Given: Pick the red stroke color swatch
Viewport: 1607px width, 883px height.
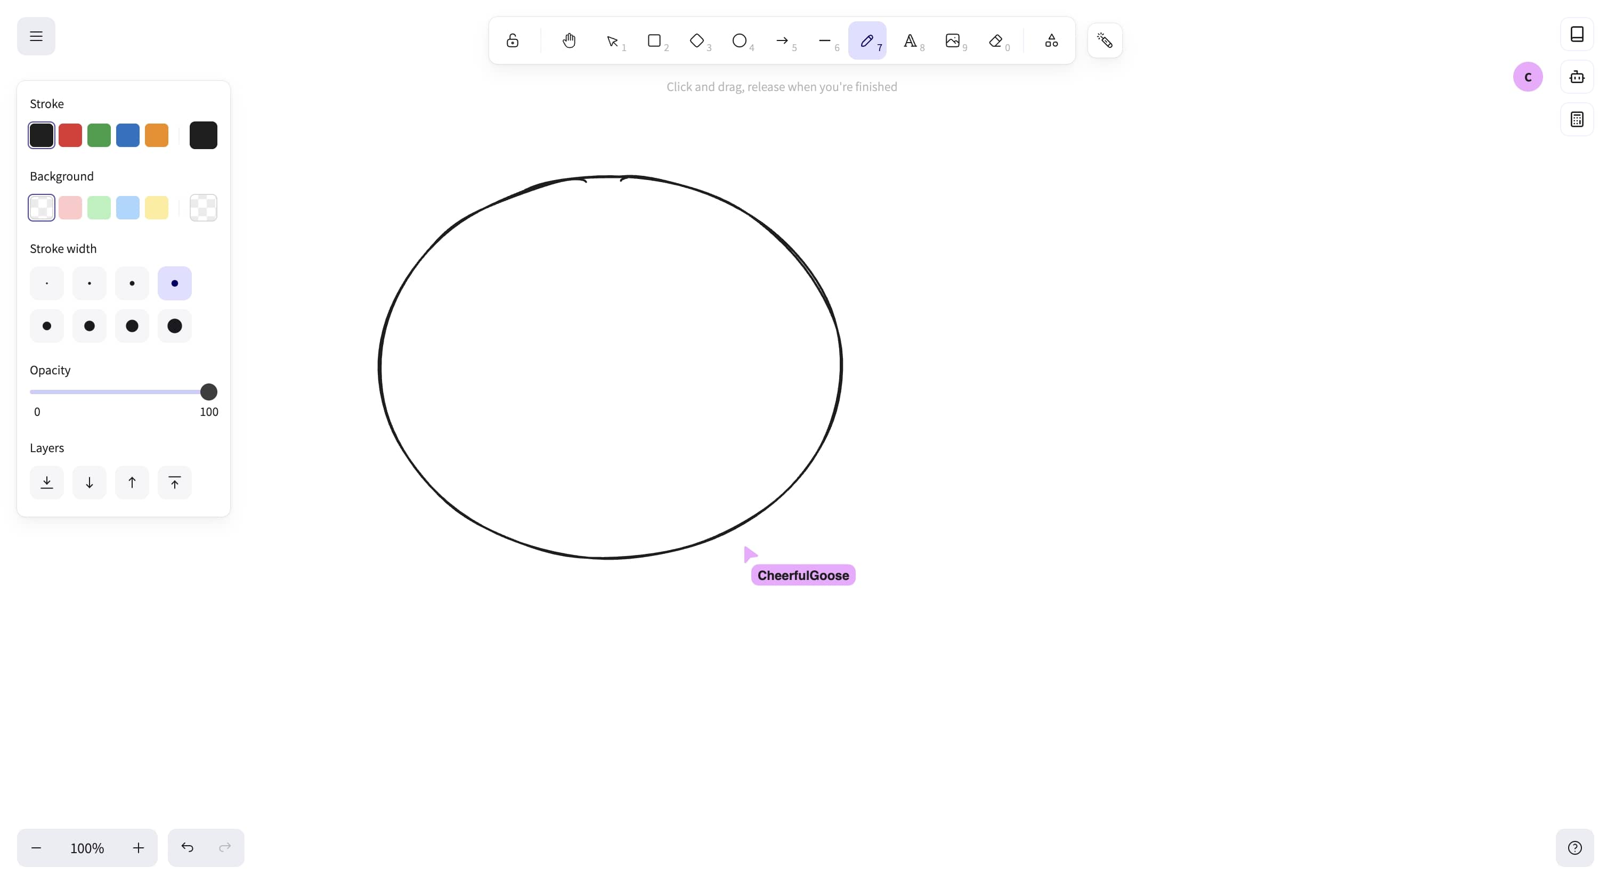Looking at the screenshot, I should coord(70,135).
